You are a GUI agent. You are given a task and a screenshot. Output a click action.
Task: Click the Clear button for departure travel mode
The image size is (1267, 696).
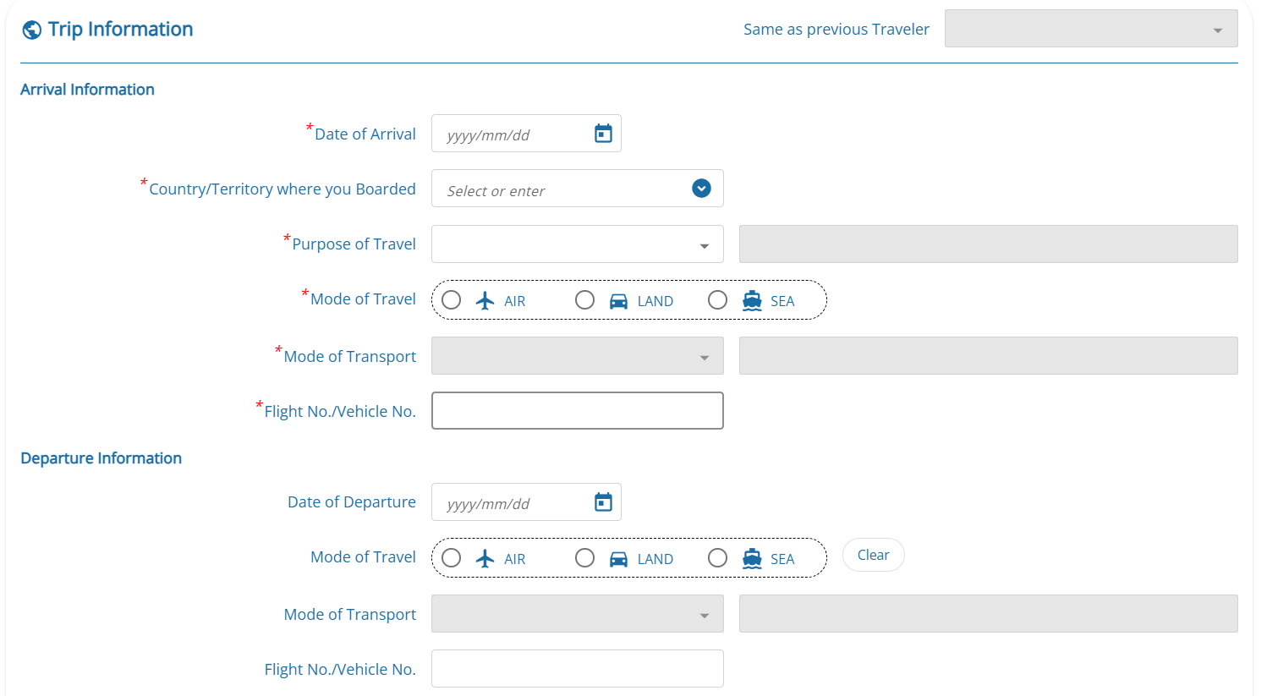(873, 555)
